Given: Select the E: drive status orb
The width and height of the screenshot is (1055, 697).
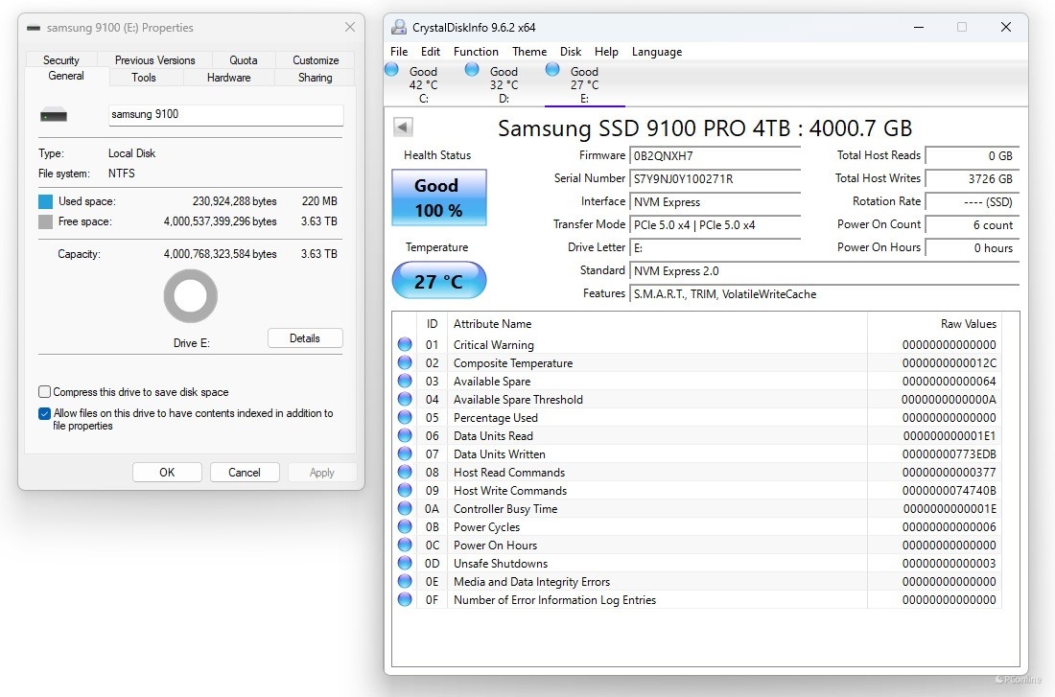Looking at the screenshot, I should pos(552,70).
